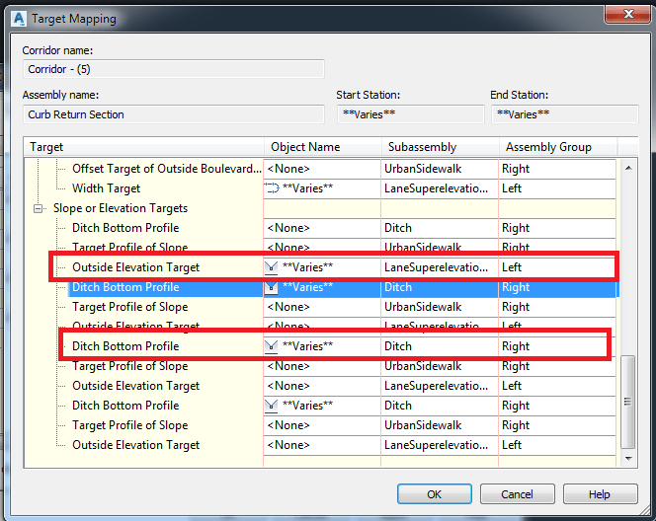The width and height of the screenshot is (656, 521).
Task: Click the Corridor name field
Action: point(174,69)
